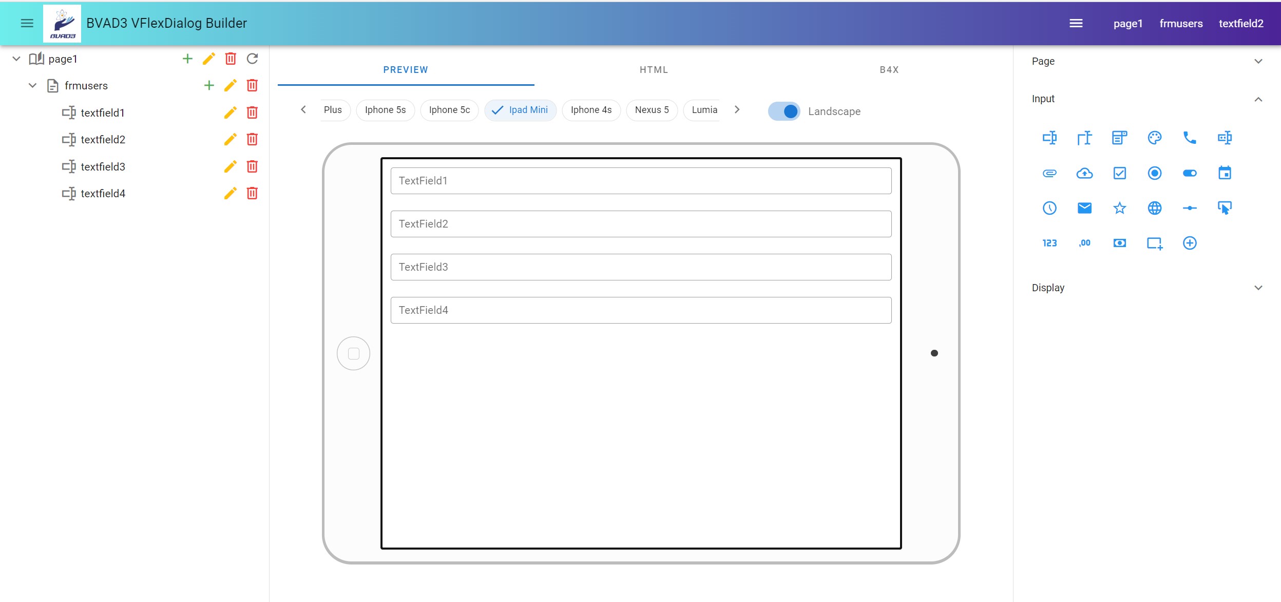Select the cloud upload component icon
Viewport: 1281px width, 602px height.
point(1084,173)
